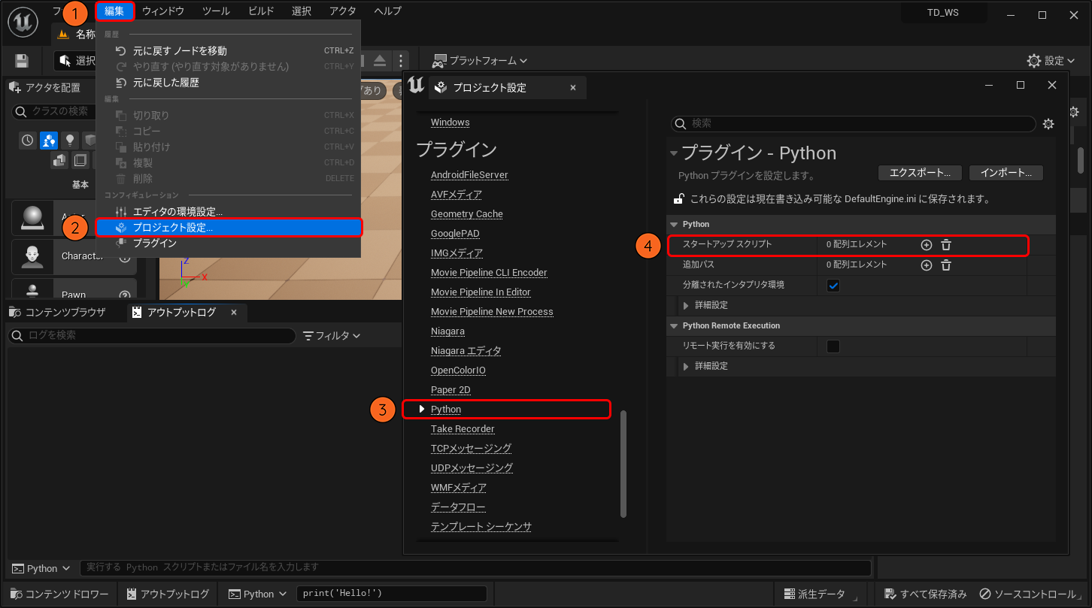Select the lights category bulb icon
Screen dimensions: 1092x608
pos(69,140)
